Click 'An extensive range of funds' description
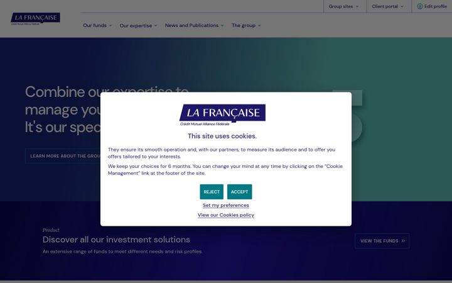Viewport: 452px width, 283px height. pyautogui.click(x=122, y=252)
